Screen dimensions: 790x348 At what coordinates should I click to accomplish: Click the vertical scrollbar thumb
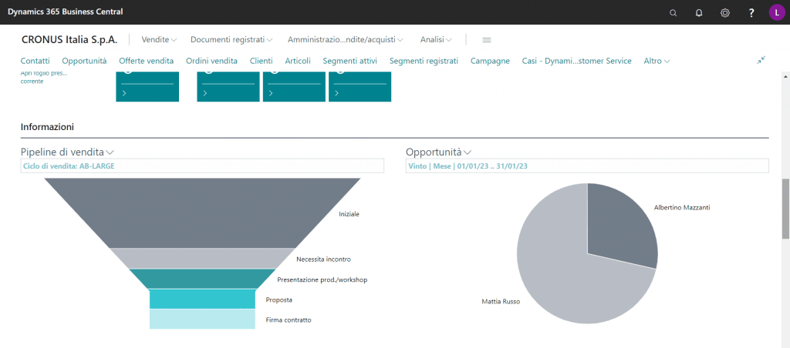(785, 208)
